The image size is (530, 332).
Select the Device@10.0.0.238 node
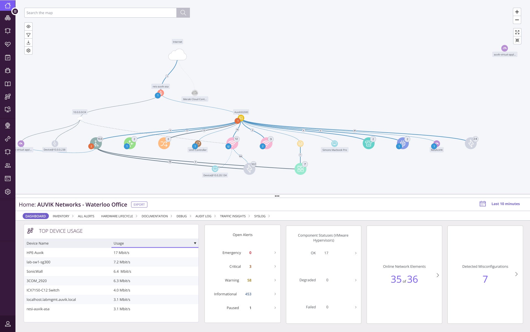tap(55, 143)
